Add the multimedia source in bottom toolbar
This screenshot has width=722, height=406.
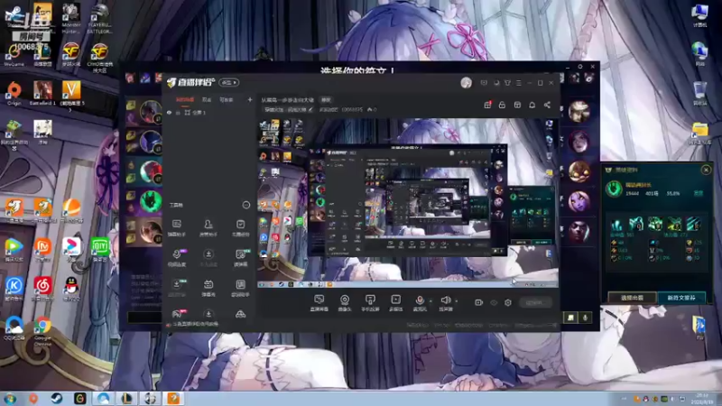[x=395, y=303]
